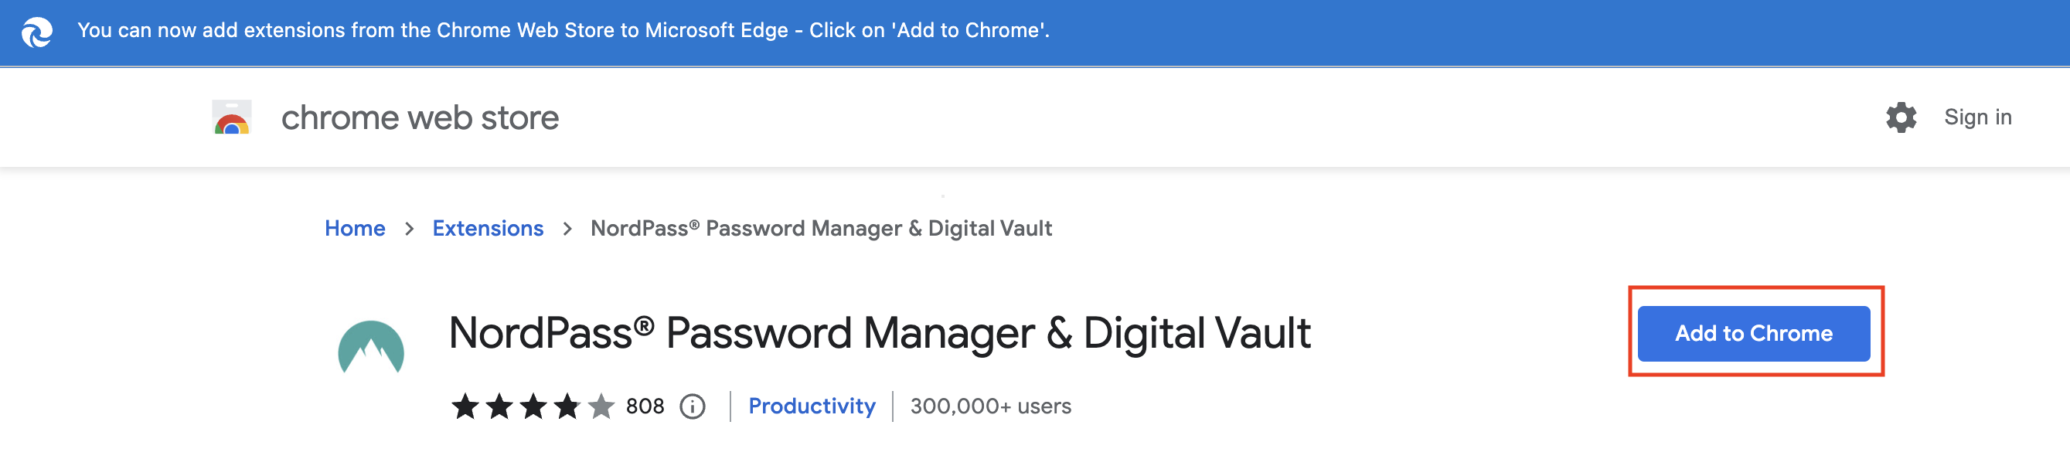Click the Add to Chrome button
The image size is (2070, 476).
click(1753, 333)
